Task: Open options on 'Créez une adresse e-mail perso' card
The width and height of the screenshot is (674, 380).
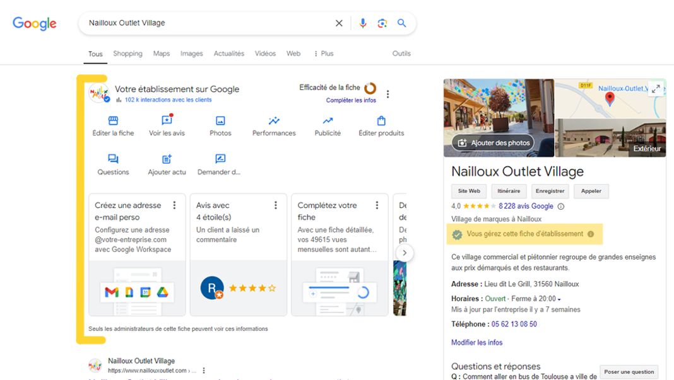Action: (x=175, y=205)
